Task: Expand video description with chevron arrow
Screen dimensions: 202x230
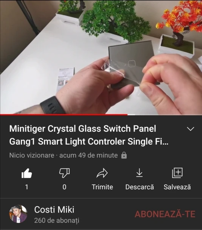Action: [190, 129]
